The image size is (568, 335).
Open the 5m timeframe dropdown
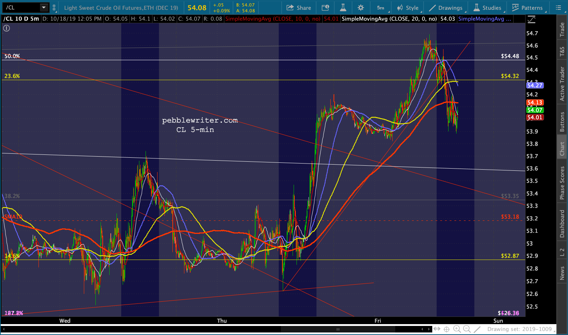(381, 8)
